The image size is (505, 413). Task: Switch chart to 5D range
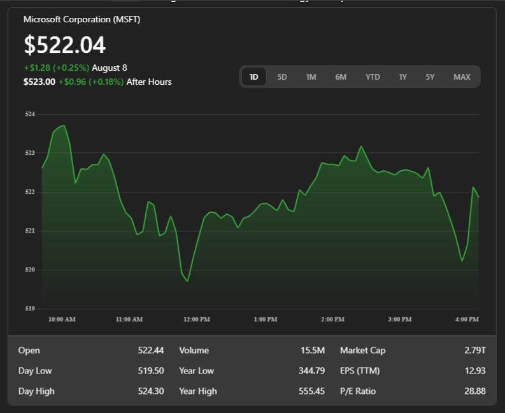[x=282, y=77]
